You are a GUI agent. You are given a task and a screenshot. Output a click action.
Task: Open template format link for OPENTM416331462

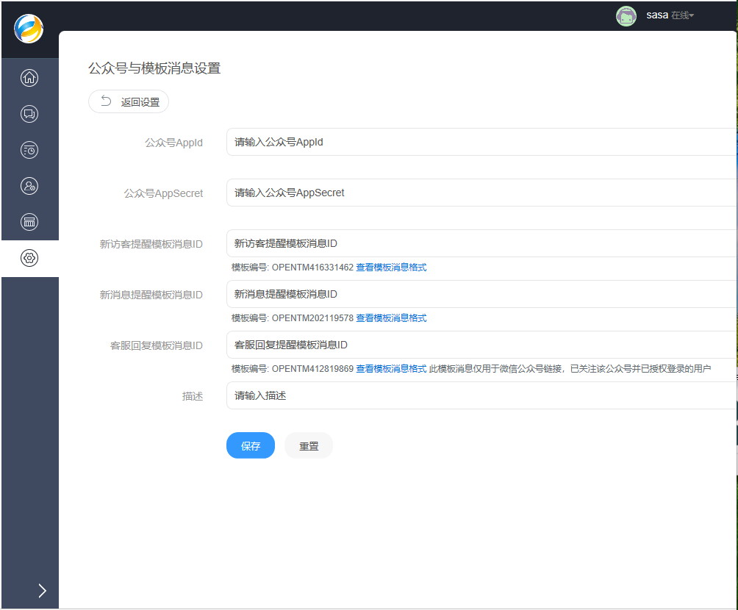(391, 268)
